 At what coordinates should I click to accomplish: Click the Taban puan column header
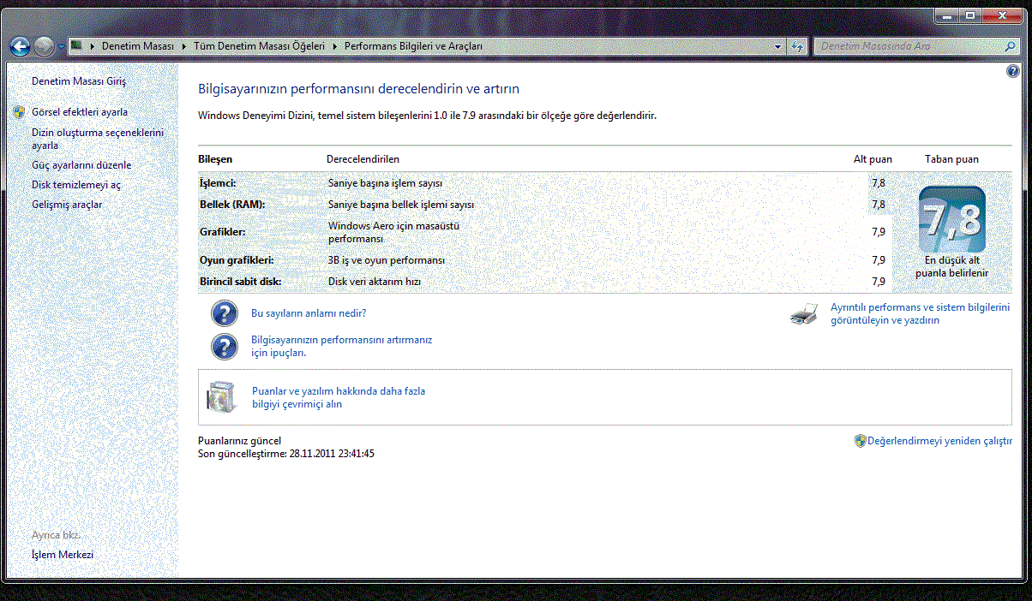click(951, 159)
